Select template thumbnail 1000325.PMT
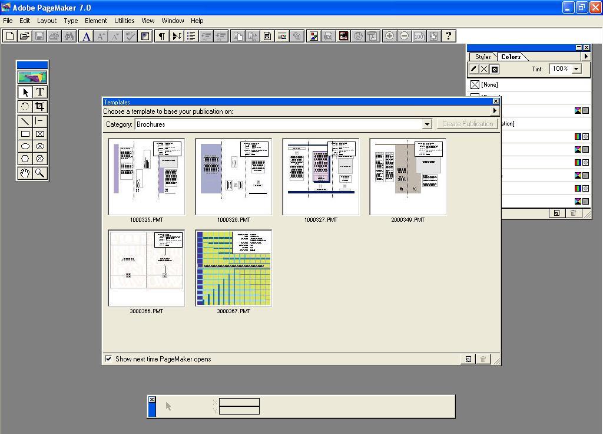 pyautogui.click(x=147, y=177)
